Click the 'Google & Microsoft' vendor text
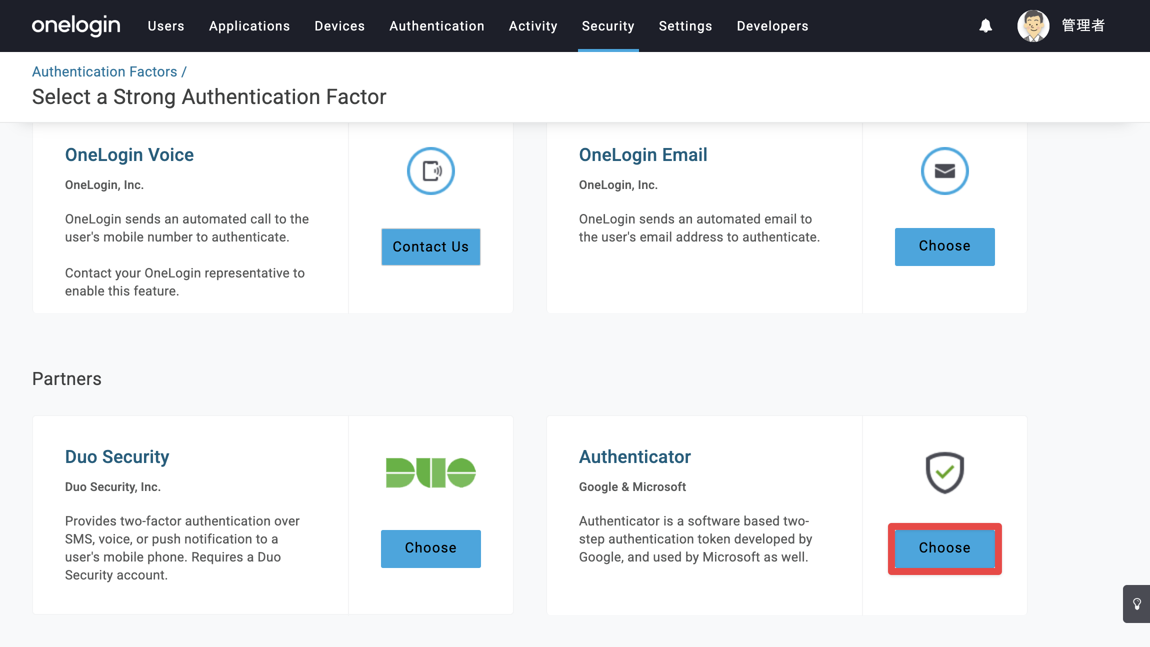 (x=632, y=487)
